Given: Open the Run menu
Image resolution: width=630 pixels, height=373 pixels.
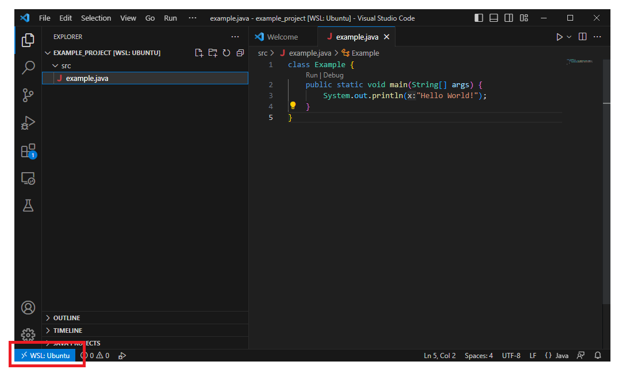Looking at the screenshot, I should tap(170, 18).
